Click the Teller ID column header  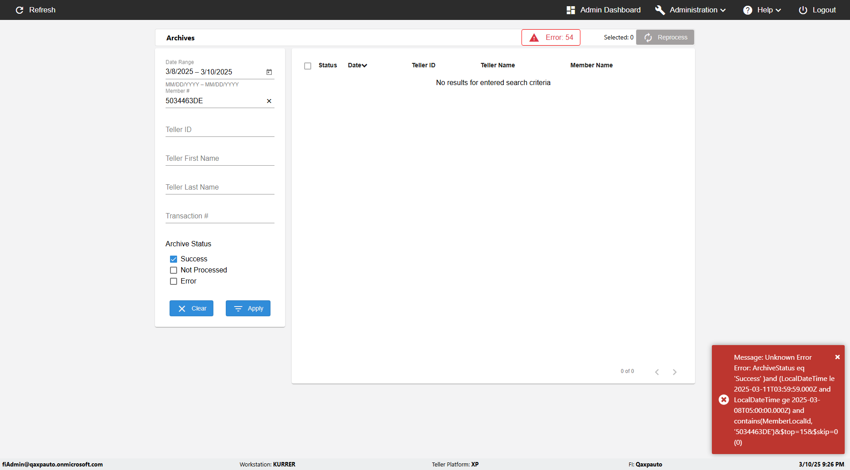(424, 65)
